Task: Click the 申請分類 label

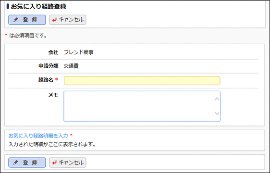Action: (x=49, y=66)
